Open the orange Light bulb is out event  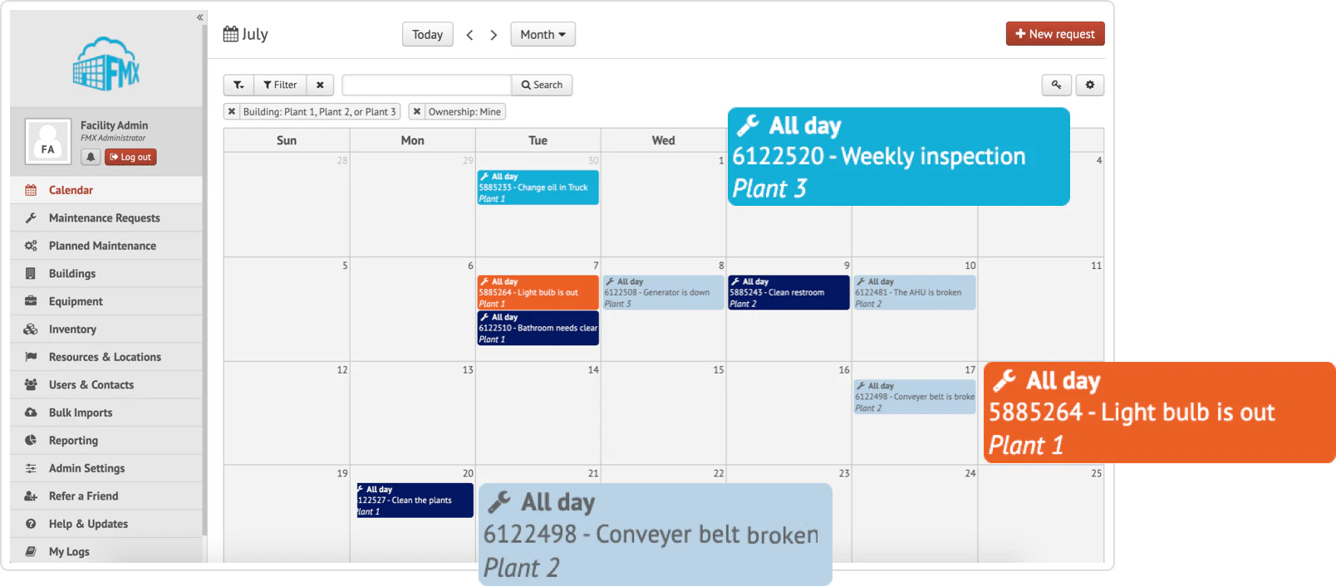538,292
